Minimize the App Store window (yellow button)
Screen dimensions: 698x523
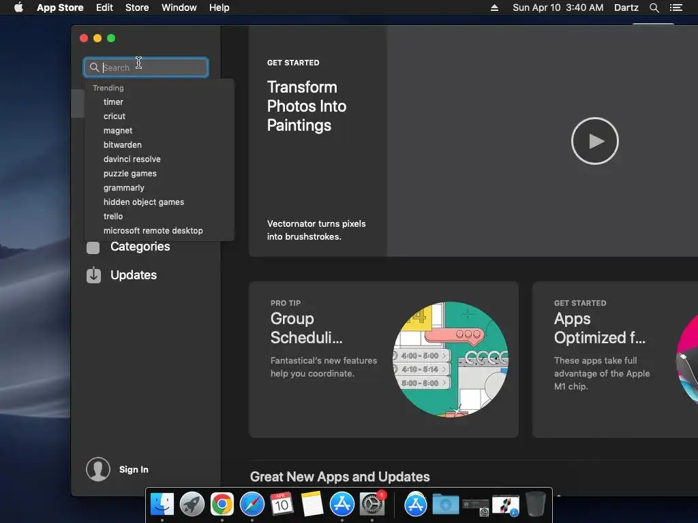coord(97,38)
